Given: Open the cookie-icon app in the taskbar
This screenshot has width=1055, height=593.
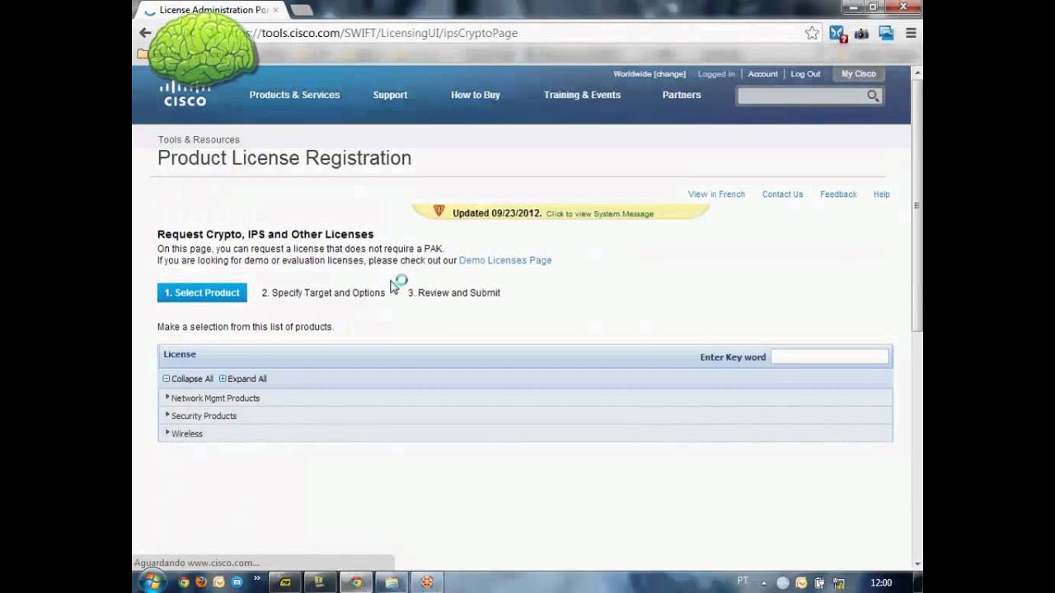Looking at the screenshot, I should click(427, 582).
